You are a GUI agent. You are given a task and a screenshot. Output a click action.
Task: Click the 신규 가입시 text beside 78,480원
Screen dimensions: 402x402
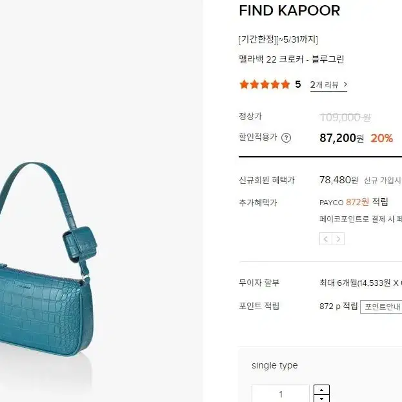tap(383, 181)
